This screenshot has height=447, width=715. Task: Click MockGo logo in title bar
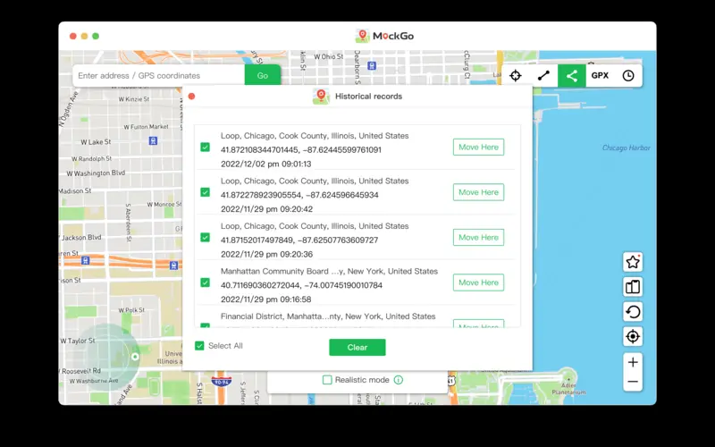point(384,36)
